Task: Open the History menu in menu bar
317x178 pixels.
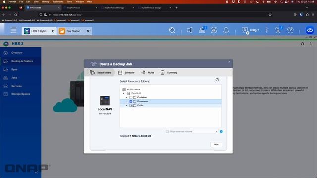Action: coord(45,2)
